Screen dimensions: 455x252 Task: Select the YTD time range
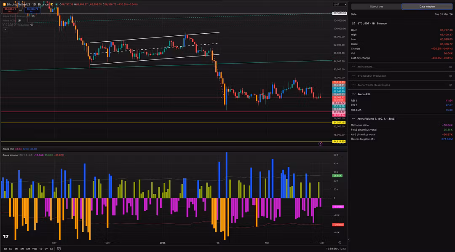(x=34, y=249)
